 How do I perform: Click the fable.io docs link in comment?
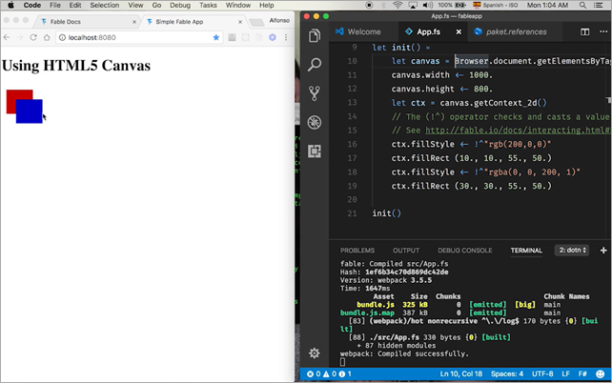[x=518, y=131]
